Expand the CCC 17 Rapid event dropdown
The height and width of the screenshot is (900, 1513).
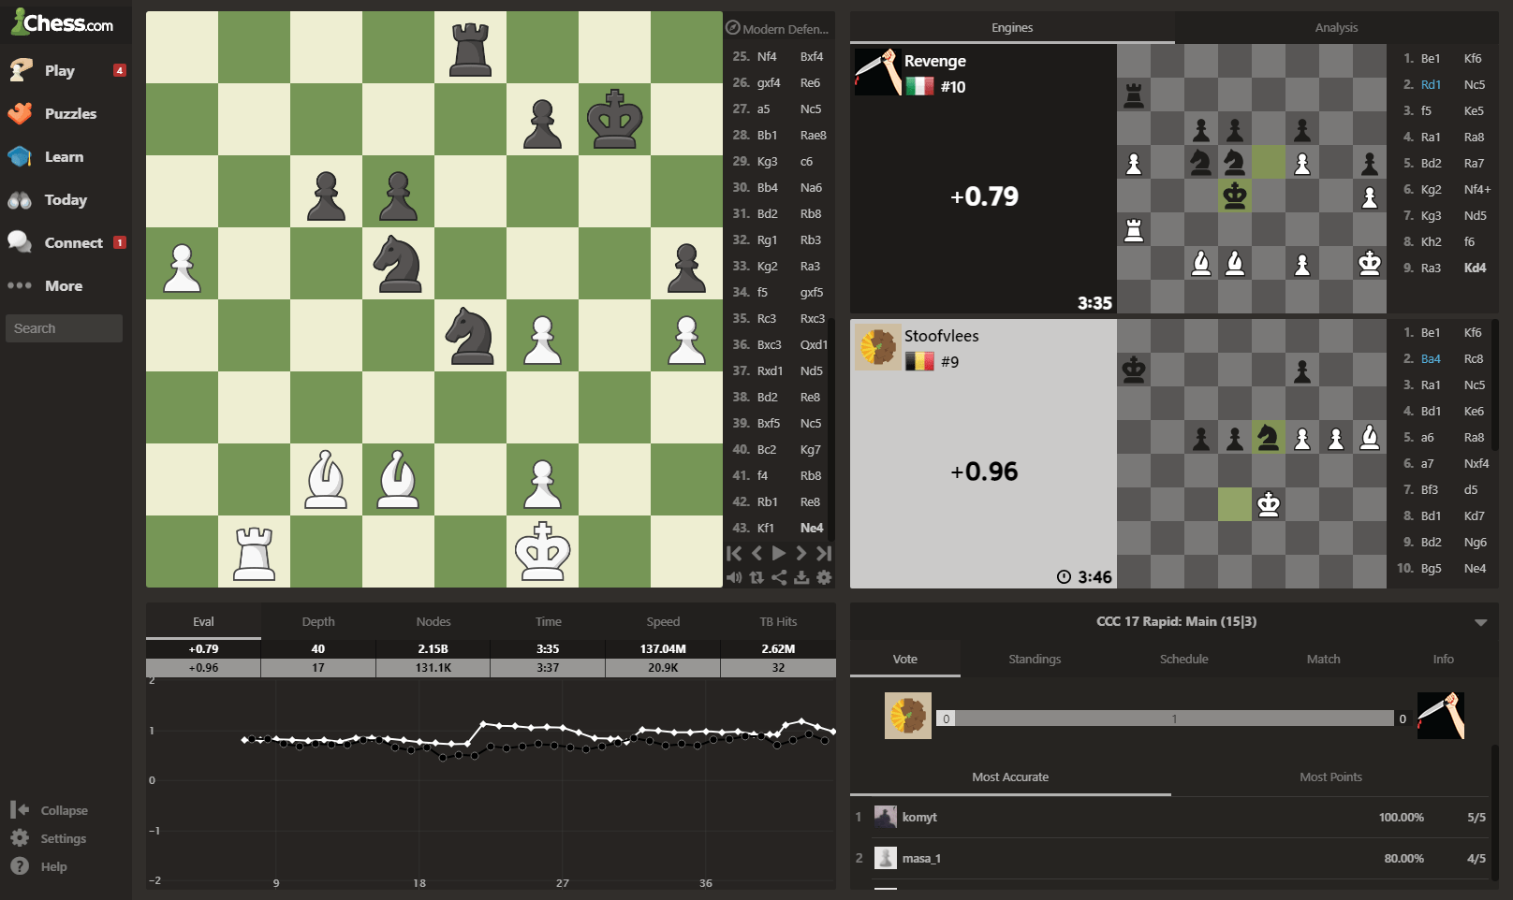click(1480, 622)
